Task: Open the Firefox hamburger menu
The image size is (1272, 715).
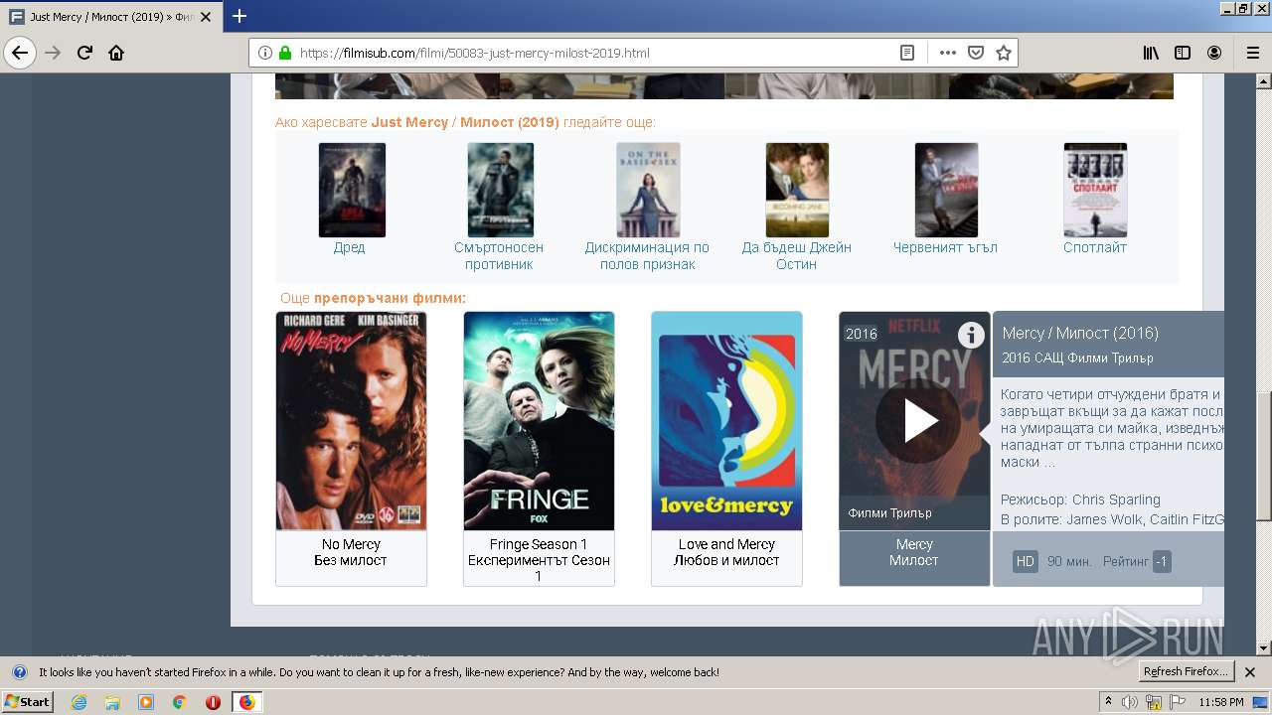Action: pyautogui.click(x=1252, y=53)
